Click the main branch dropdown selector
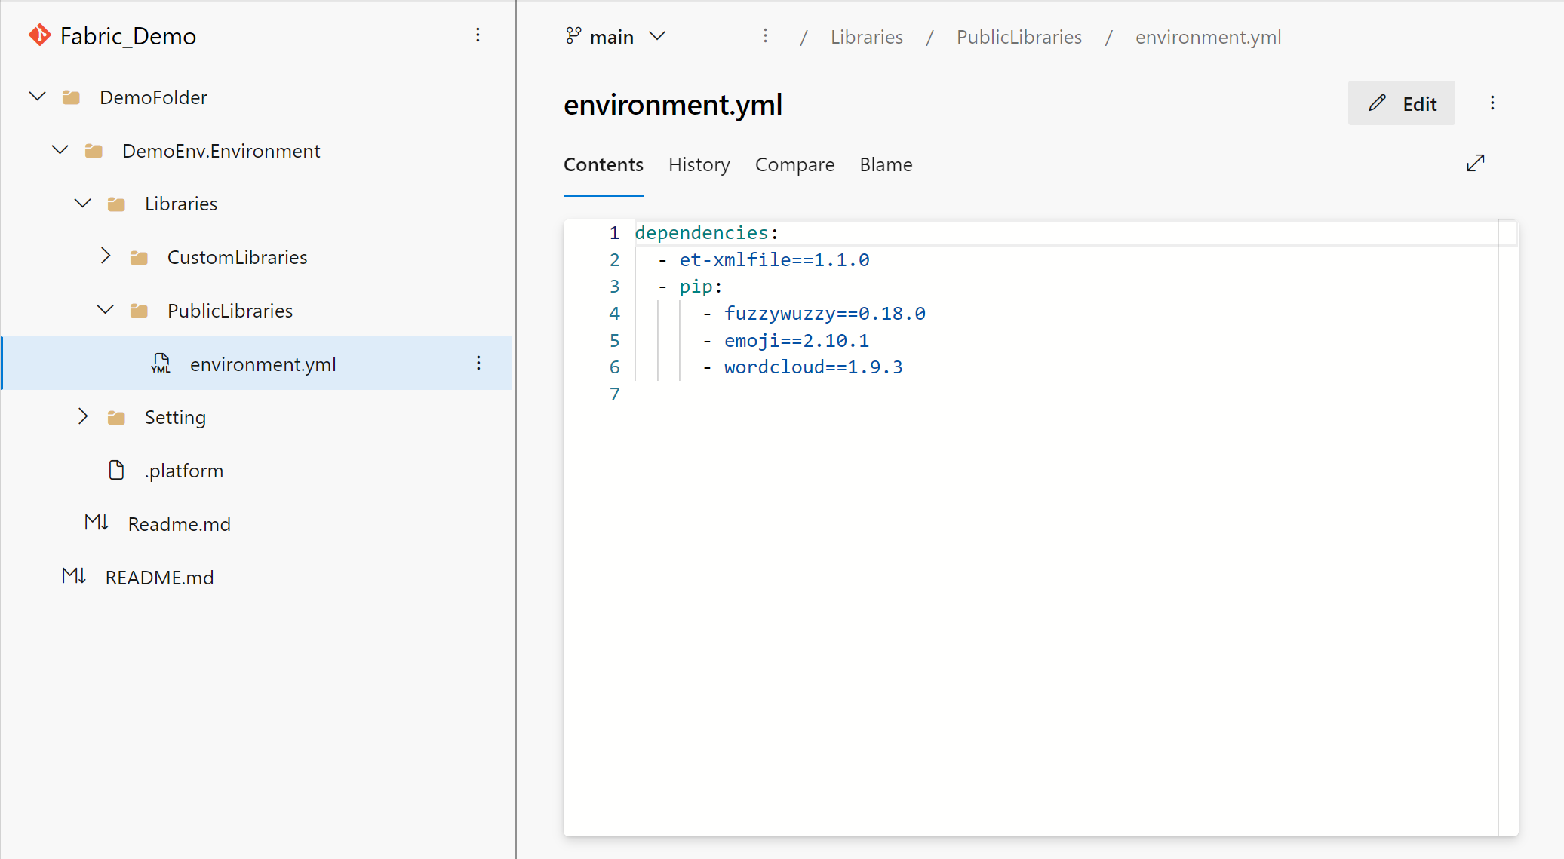Viewport: 1564px width, 859px height. 615,37
